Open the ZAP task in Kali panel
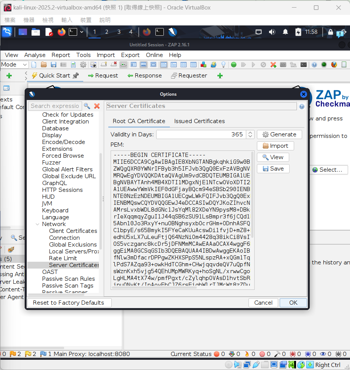The height and width of the screenshot is (370, 350). pyautogui.click(x=173, y=32)
